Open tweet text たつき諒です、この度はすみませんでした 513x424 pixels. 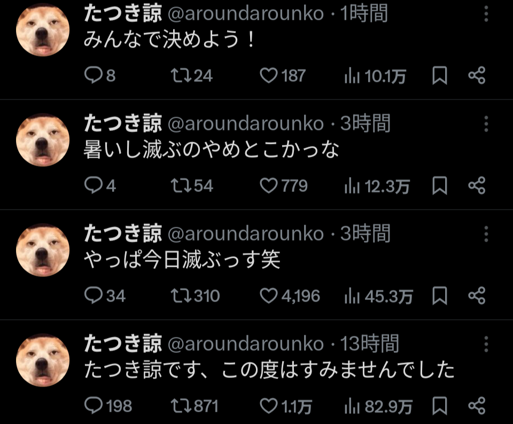[x=269, y=369]
